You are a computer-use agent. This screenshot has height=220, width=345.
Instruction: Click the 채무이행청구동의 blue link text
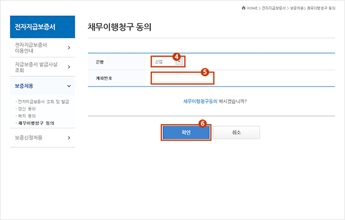pos(200,101)
